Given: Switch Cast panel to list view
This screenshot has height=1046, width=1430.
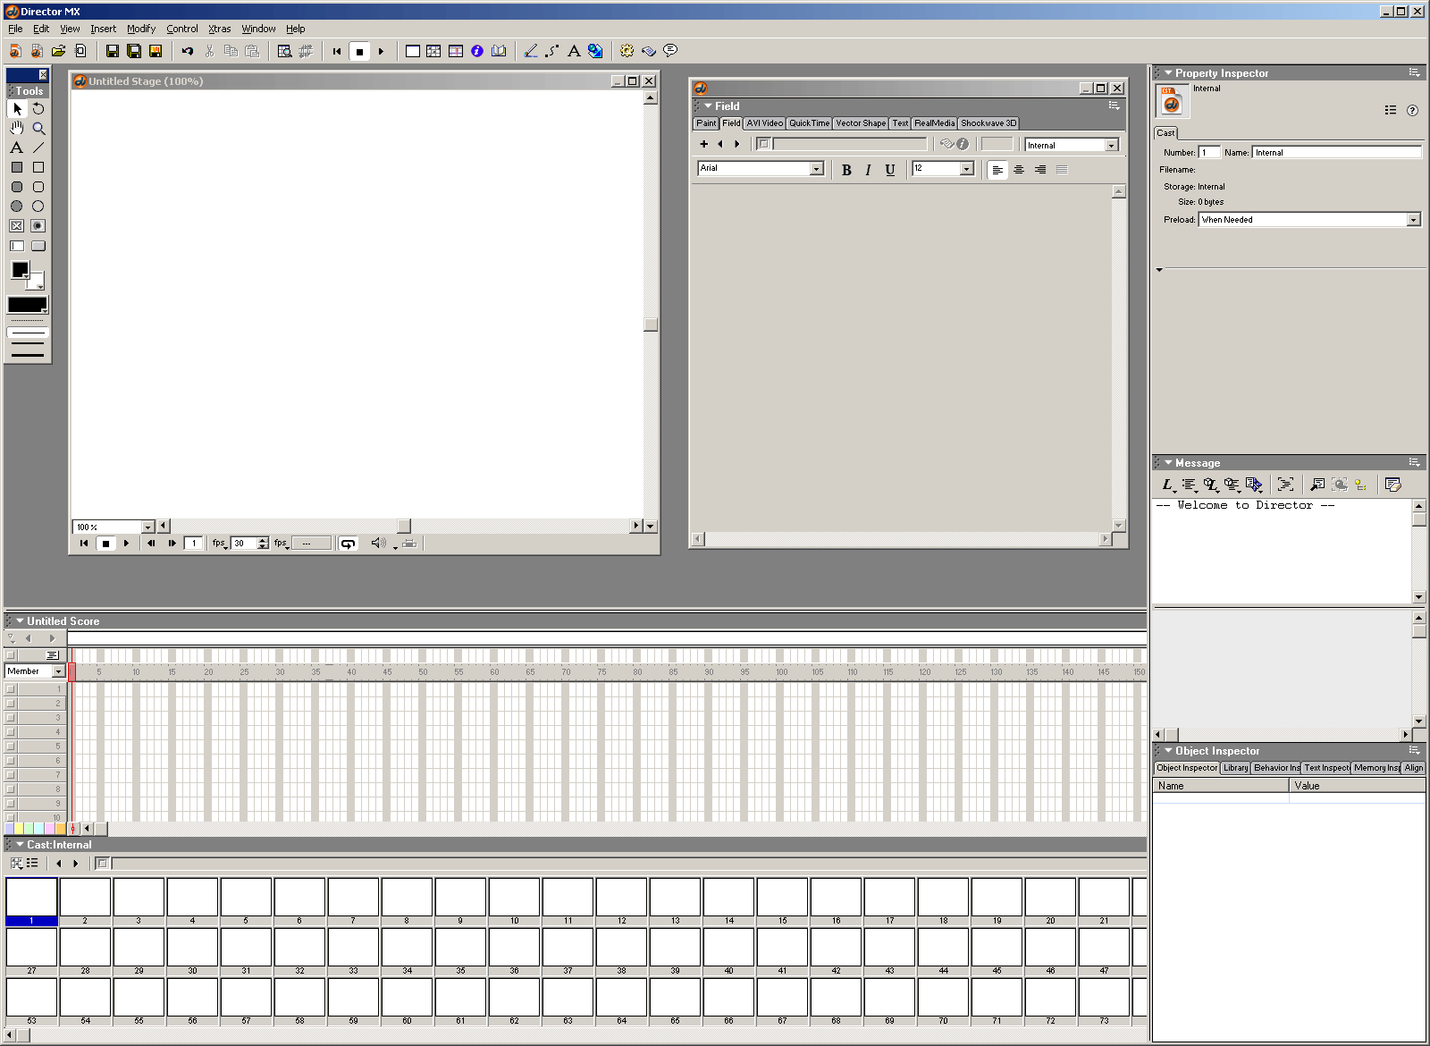Looking at the screenshot, I should pyautogui.click(x=32, y=864).
